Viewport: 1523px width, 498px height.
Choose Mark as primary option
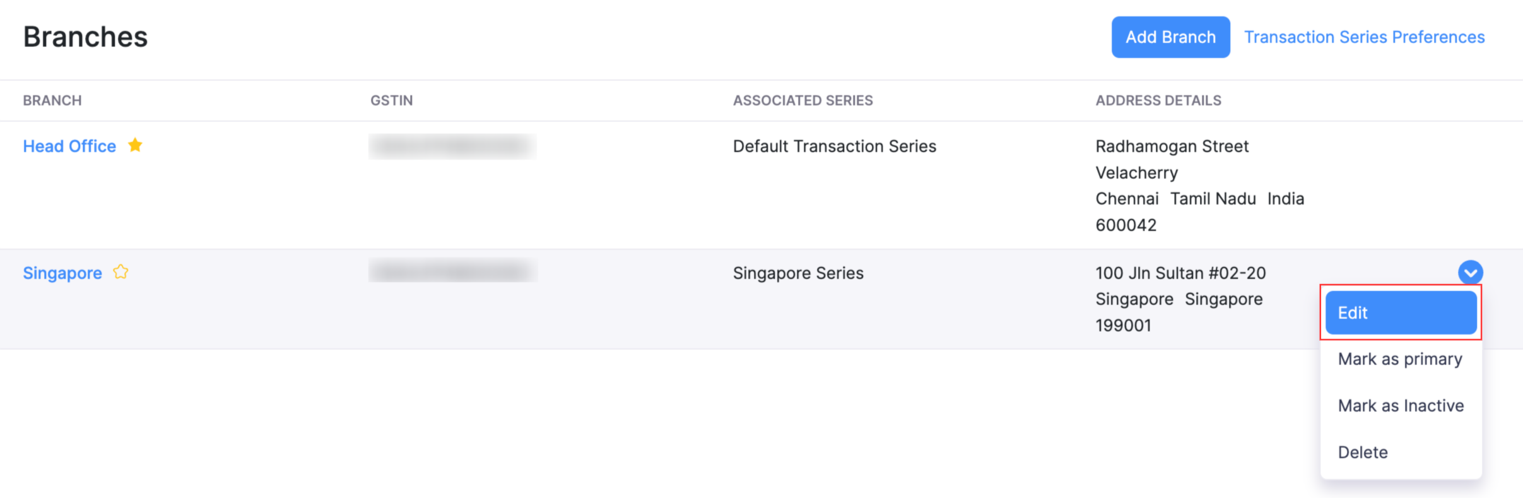click(x=1400, y=359)
